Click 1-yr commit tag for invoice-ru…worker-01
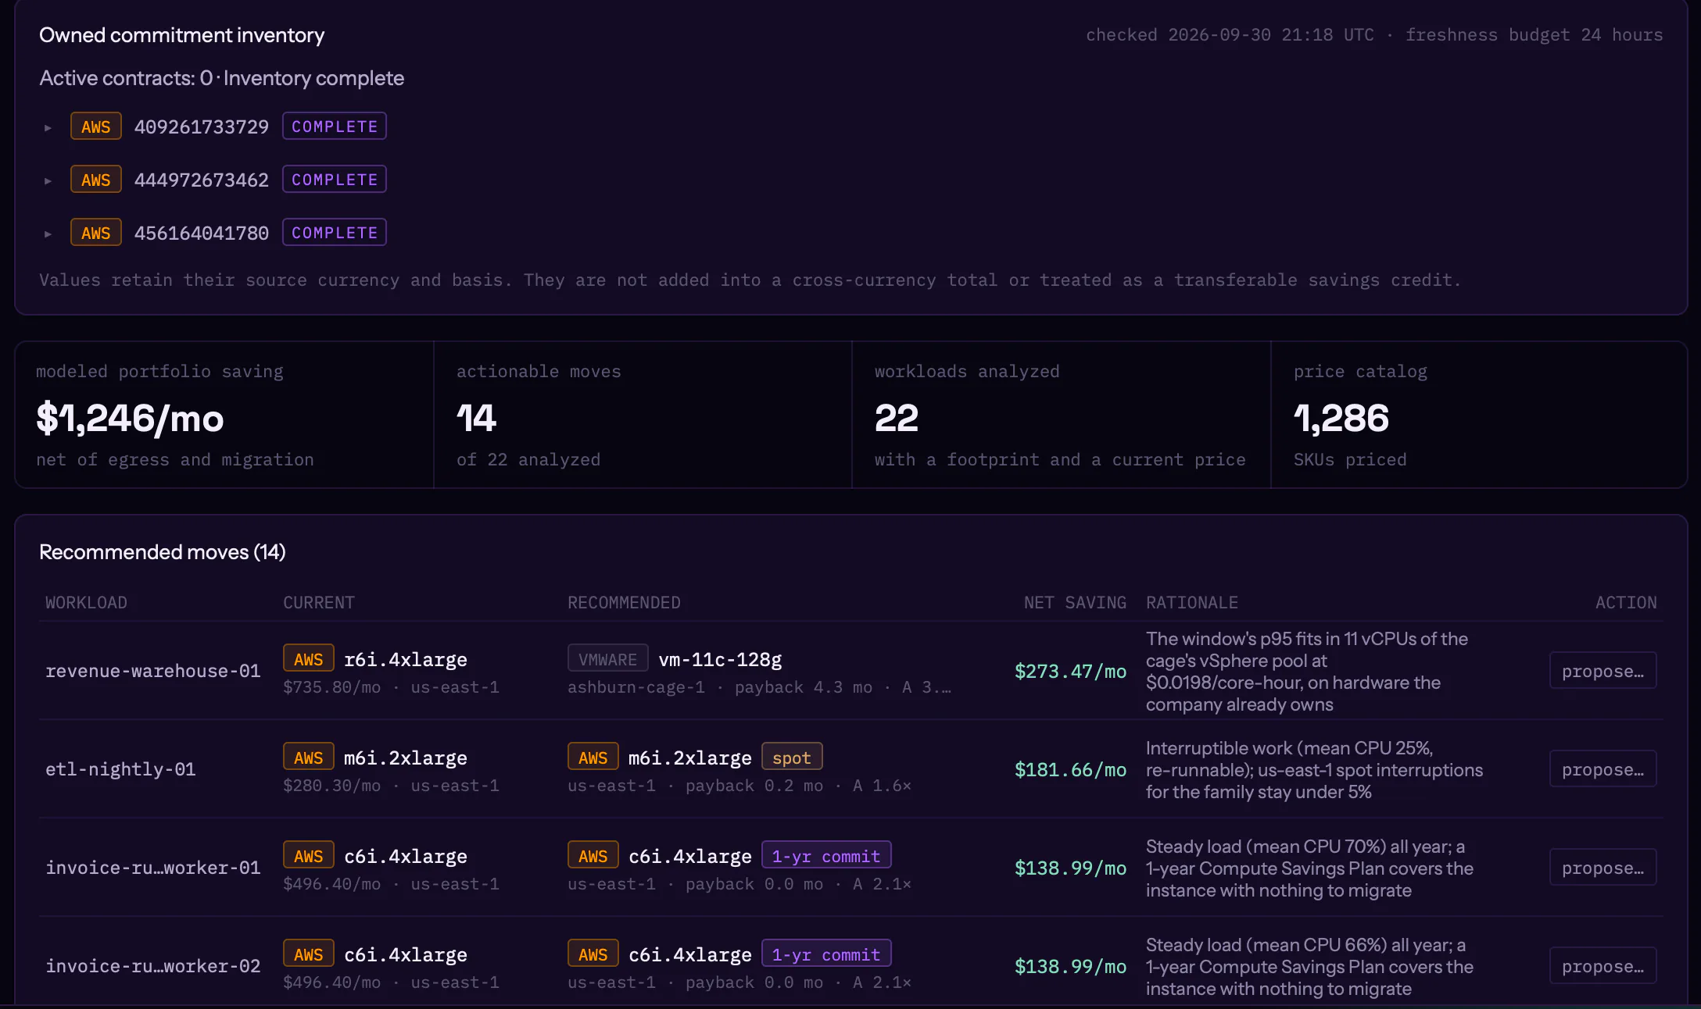 [826, 856]
